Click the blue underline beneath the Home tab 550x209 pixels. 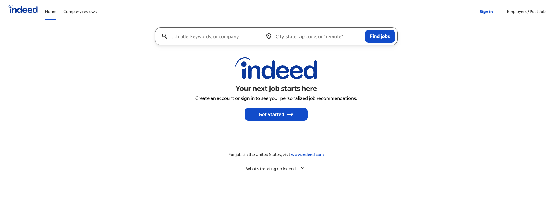point(51,20)
